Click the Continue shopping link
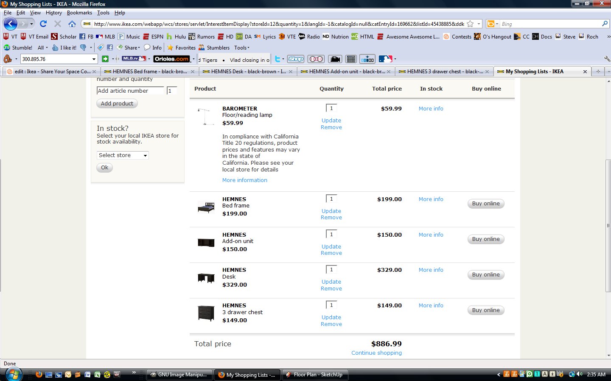Screen dimensions: 611x381 (x=376, y=353)
